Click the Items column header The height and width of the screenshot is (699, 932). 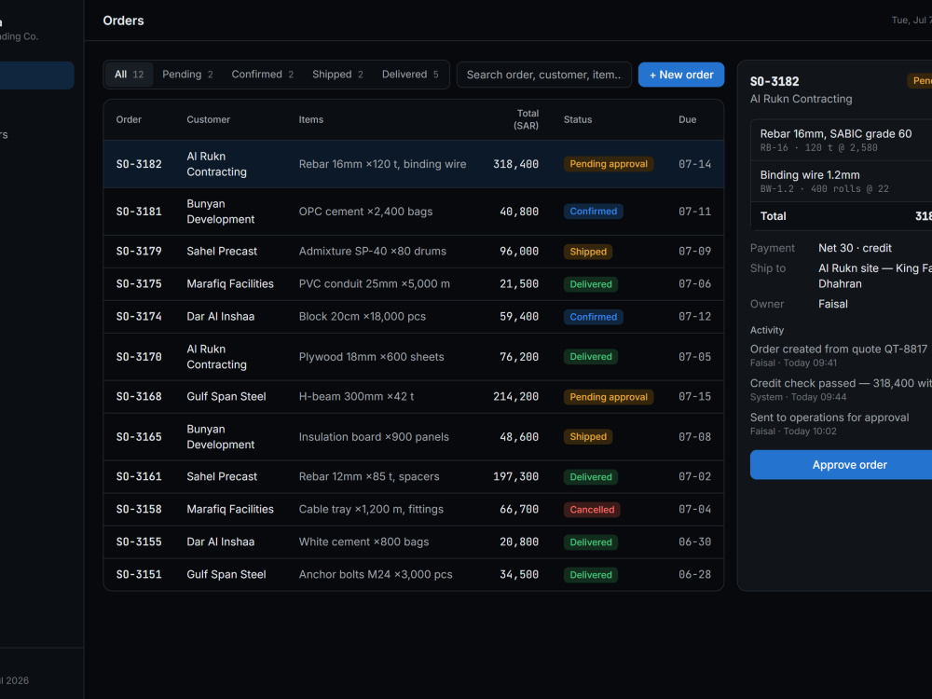311,119
